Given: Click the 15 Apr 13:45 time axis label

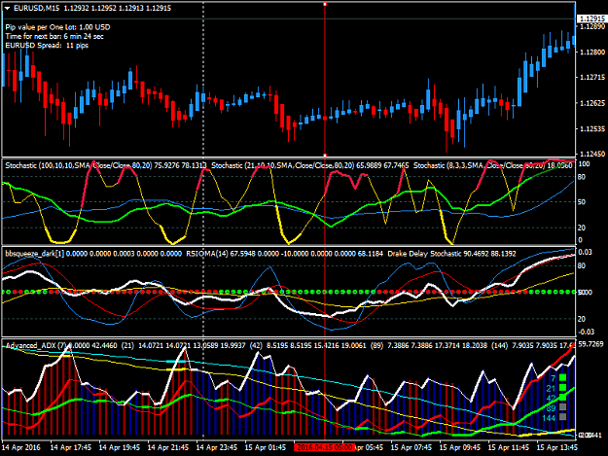Looking at the screenshot, I should (557, 447).
